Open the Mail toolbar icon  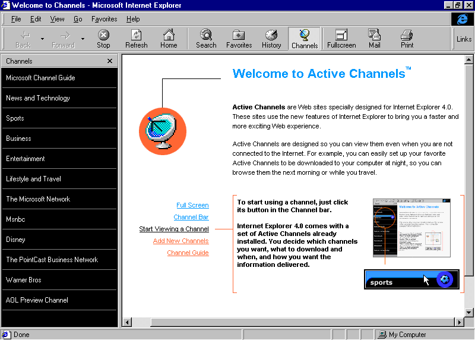tap(374, 34)
